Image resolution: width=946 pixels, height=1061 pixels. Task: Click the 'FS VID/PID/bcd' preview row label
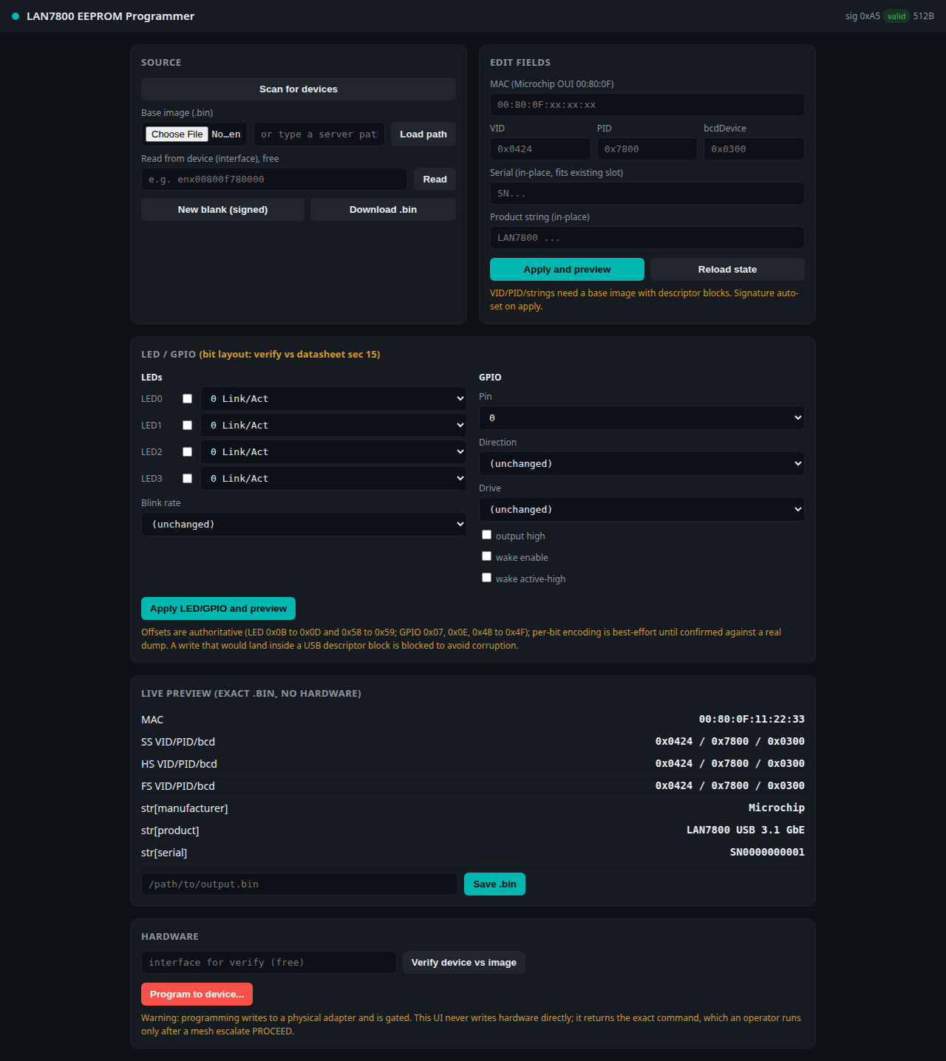coord(178,786)
